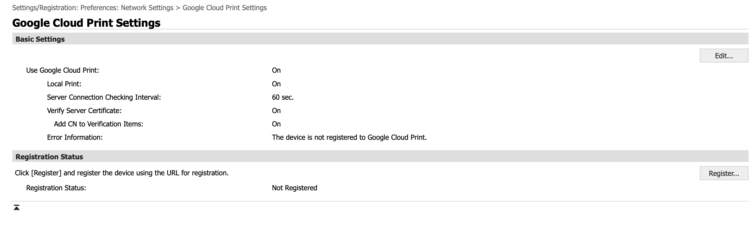Click the back-to-top arrow icon
The width and height of the screenshot is (755, 240).
[x=16, y=208]
